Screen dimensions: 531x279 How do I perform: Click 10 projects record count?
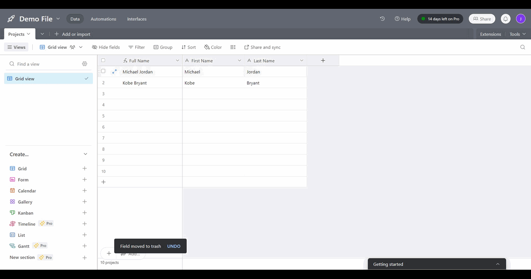tap(109, 263)
